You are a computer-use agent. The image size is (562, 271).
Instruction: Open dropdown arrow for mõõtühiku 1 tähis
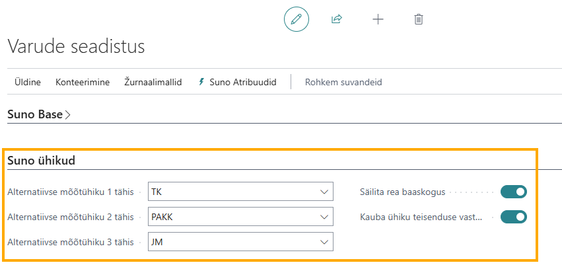(324, 192)
